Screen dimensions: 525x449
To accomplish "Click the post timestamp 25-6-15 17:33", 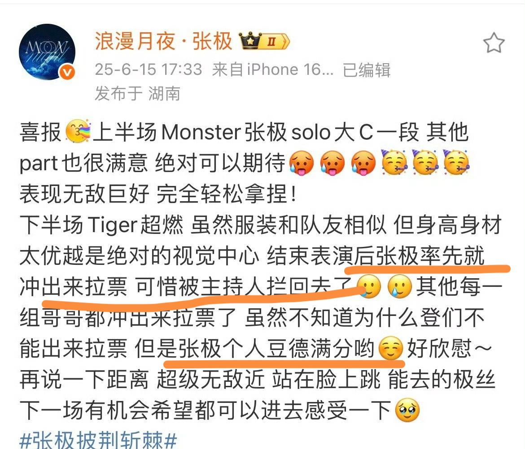I will click(149, 70).
